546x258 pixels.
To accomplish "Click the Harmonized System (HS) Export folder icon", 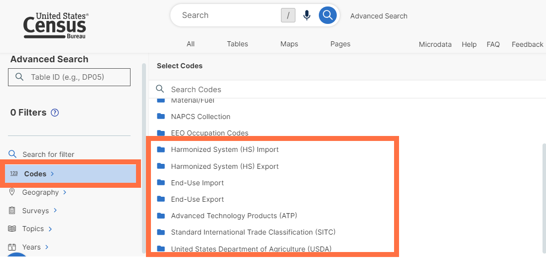I will [x=160, y=166].
